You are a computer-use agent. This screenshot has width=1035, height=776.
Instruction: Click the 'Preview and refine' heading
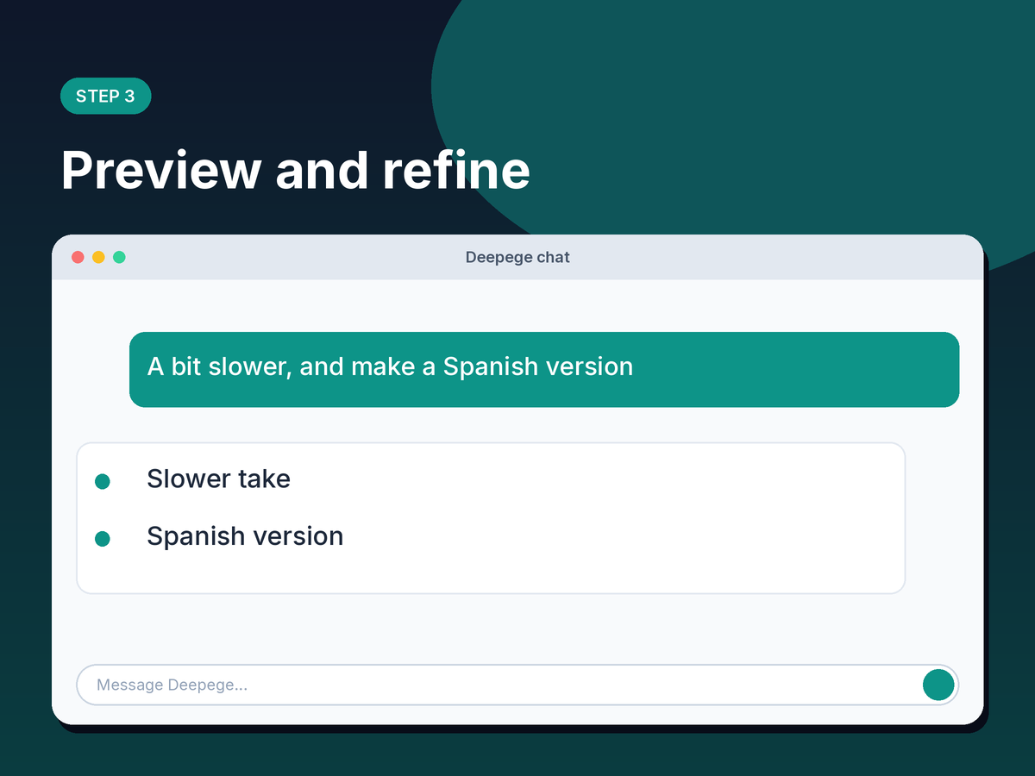[x=295, y=170]
